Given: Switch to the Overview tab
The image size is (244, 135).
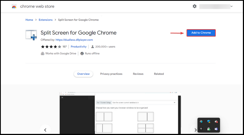Looking at the screenshot, I should tap(84, 74).
